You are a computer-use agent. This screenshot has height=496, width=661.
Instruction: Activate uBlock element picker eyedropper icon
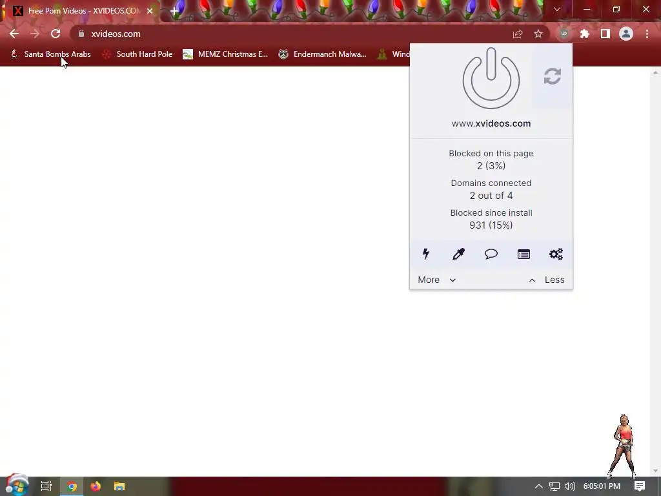458,254
